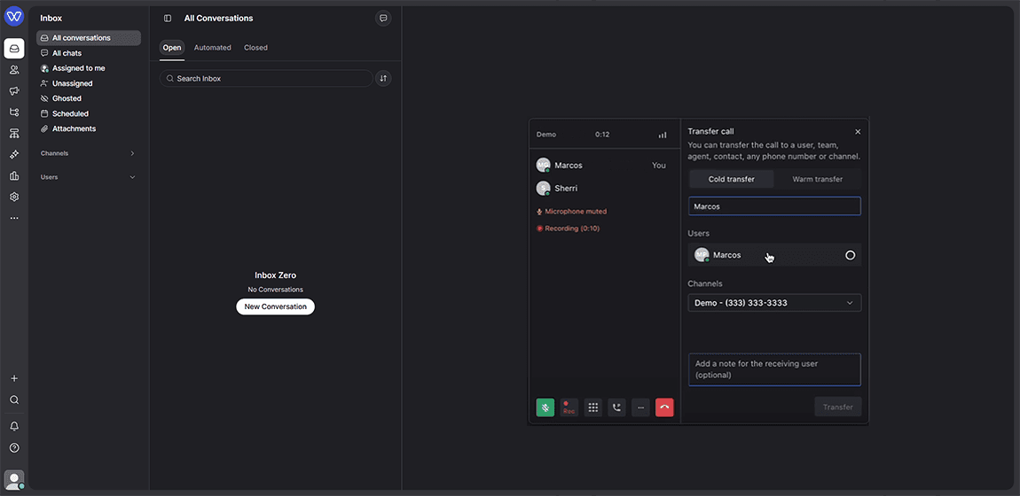This screenshot has height=496, width=1020.
Task: Switch to the Open tab
Action: pos(172,48)
